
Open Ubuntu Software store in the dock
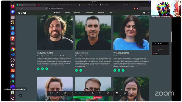pos(13,71)
